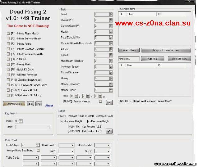
Task: Click the ^ collapse button next to About
Action: pos(39,104)
